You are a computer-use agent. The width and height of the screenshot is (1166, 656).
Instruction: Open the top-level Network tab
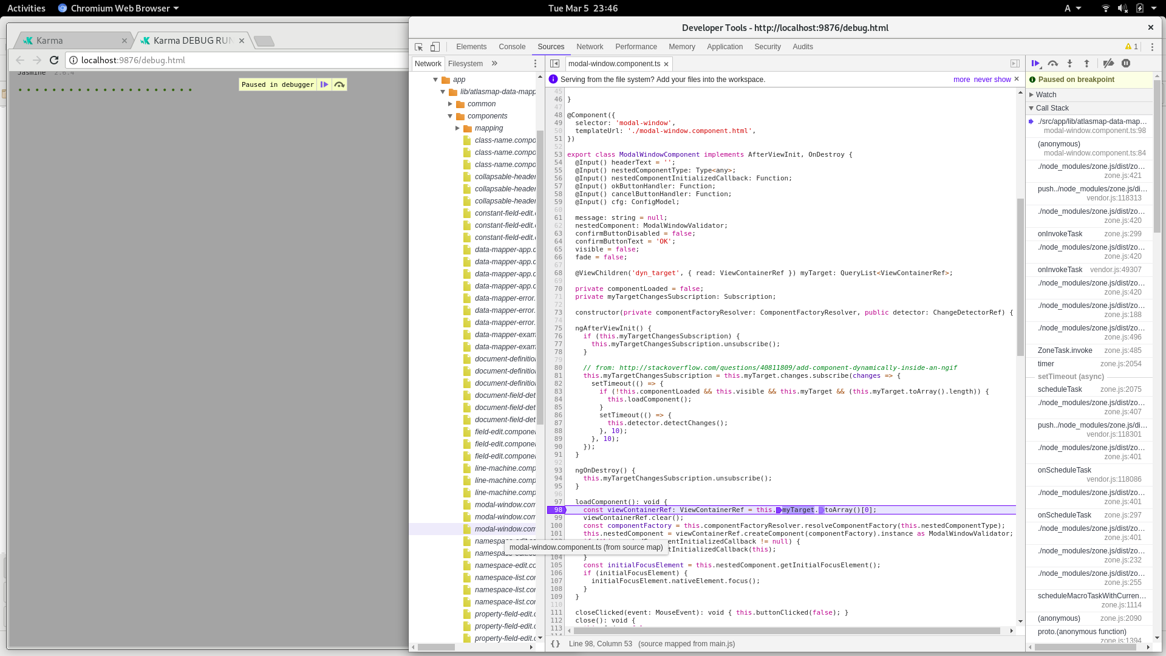point(590,47)
